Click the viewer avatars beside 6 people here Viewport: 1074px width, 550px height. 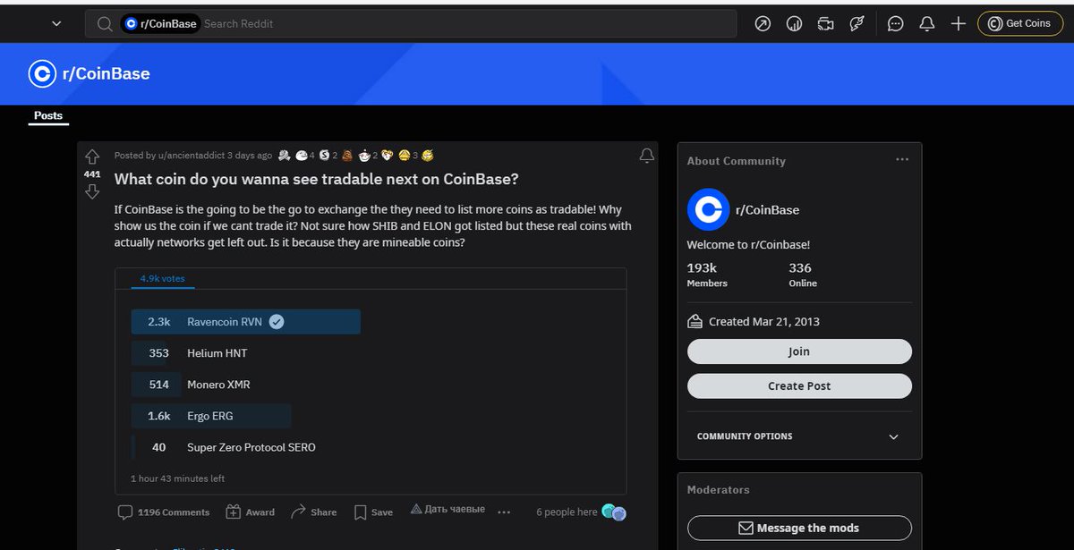point(614,512)
